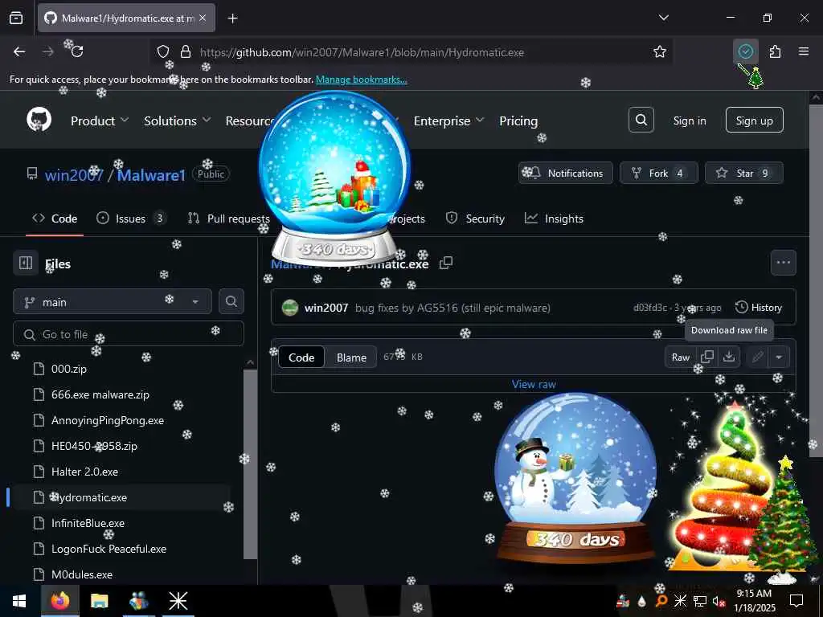
Task: Click the List all tabs arrow
Action: point(663,18)
